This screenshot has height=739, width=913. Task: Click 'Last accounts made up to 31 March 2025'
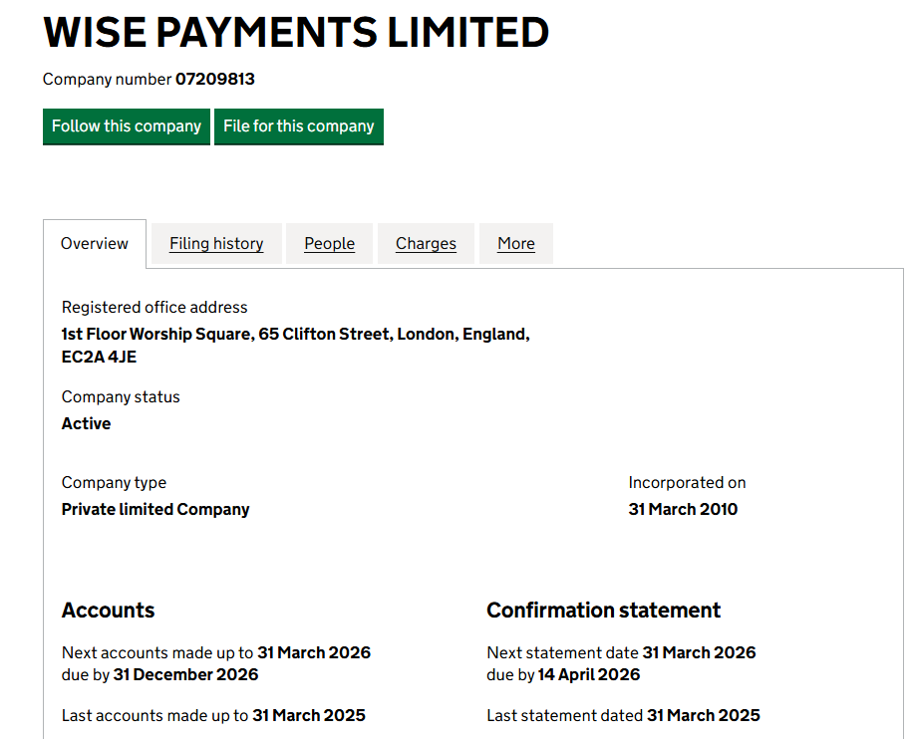(213, 715)
